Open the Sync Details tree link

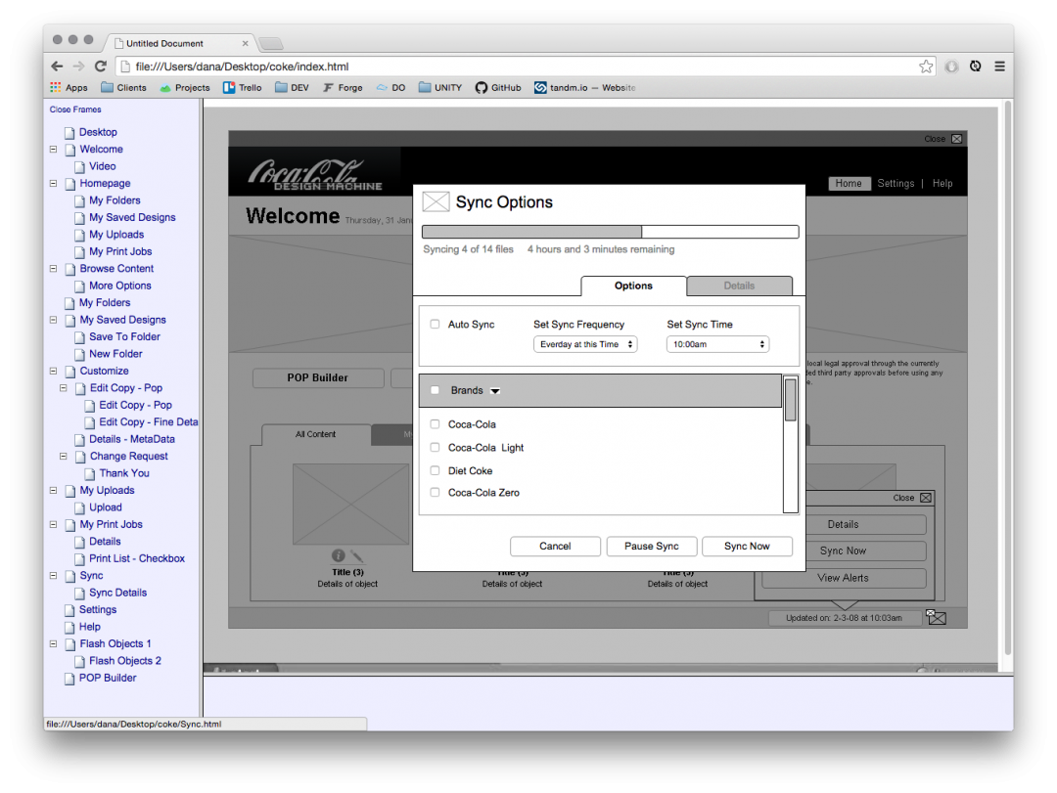pos(118,593)
